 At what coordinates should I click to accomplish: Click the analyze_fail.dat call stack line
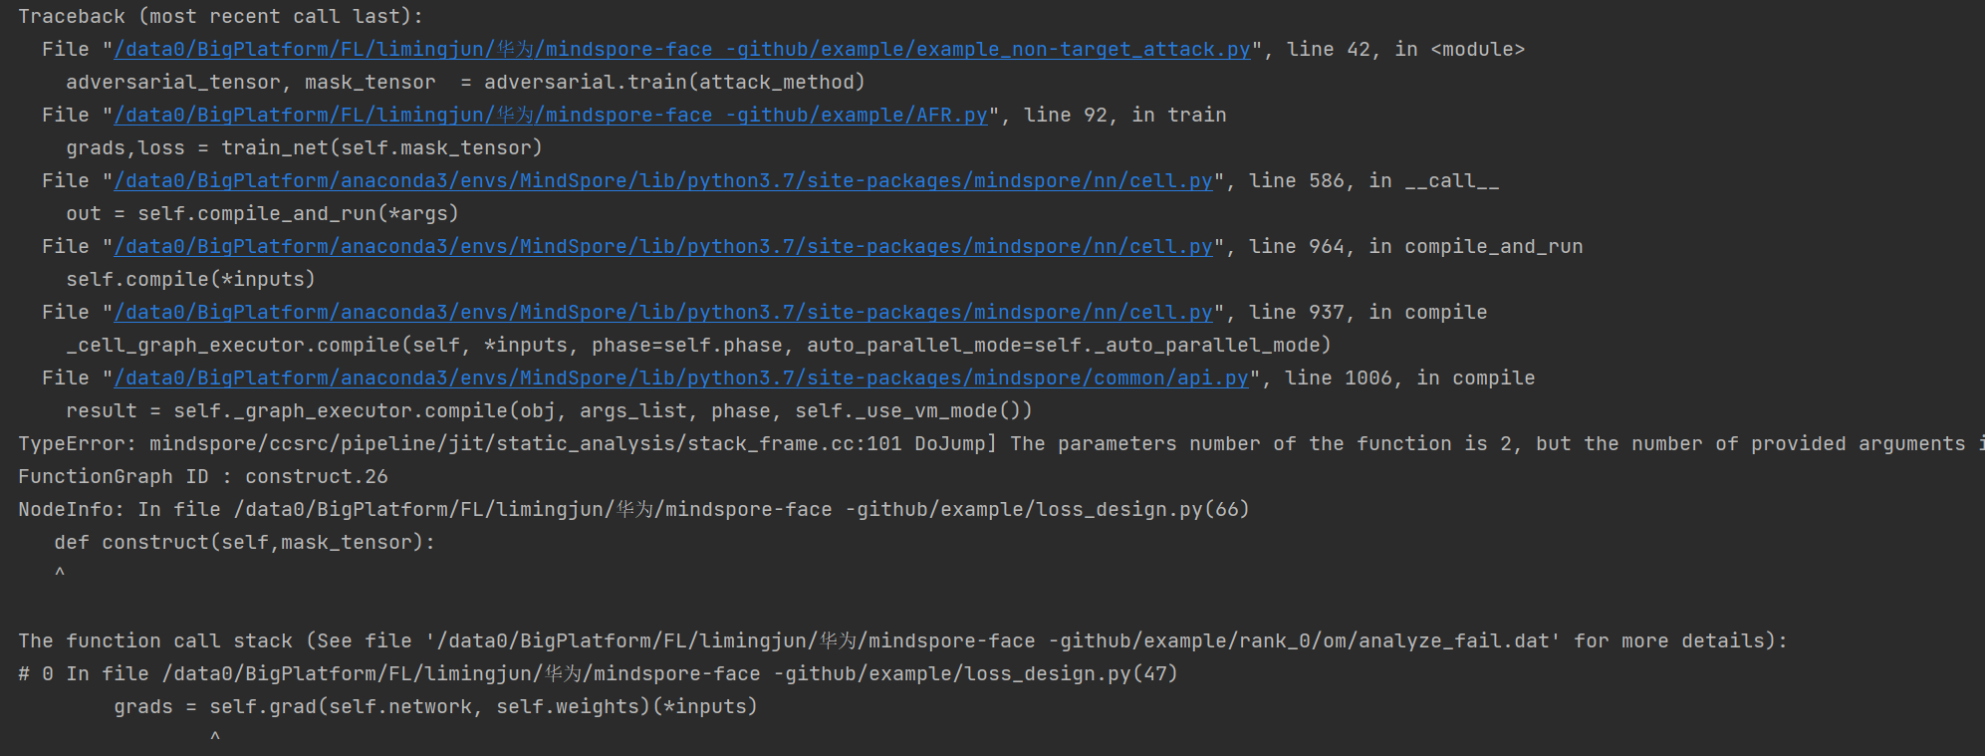[x=902, y=641]
